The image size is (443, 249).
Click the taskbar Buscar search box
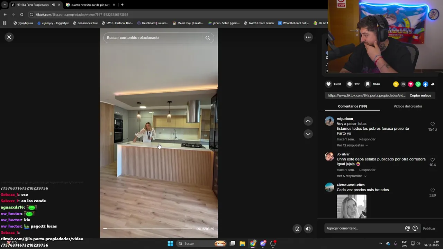point(202,243)
